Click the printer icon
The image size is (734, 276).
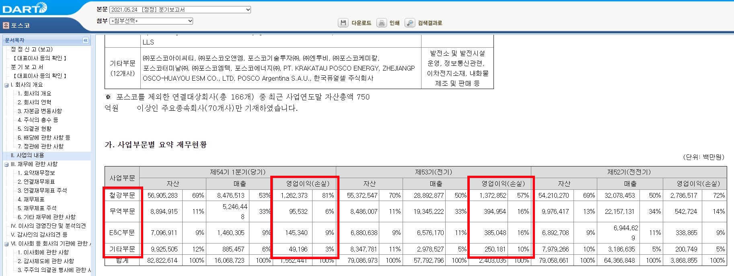[381, 23]
